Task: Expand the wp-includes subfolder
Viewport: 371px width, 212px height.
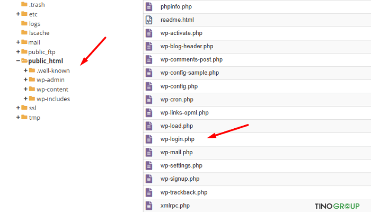Action: (x=25, y=99)
